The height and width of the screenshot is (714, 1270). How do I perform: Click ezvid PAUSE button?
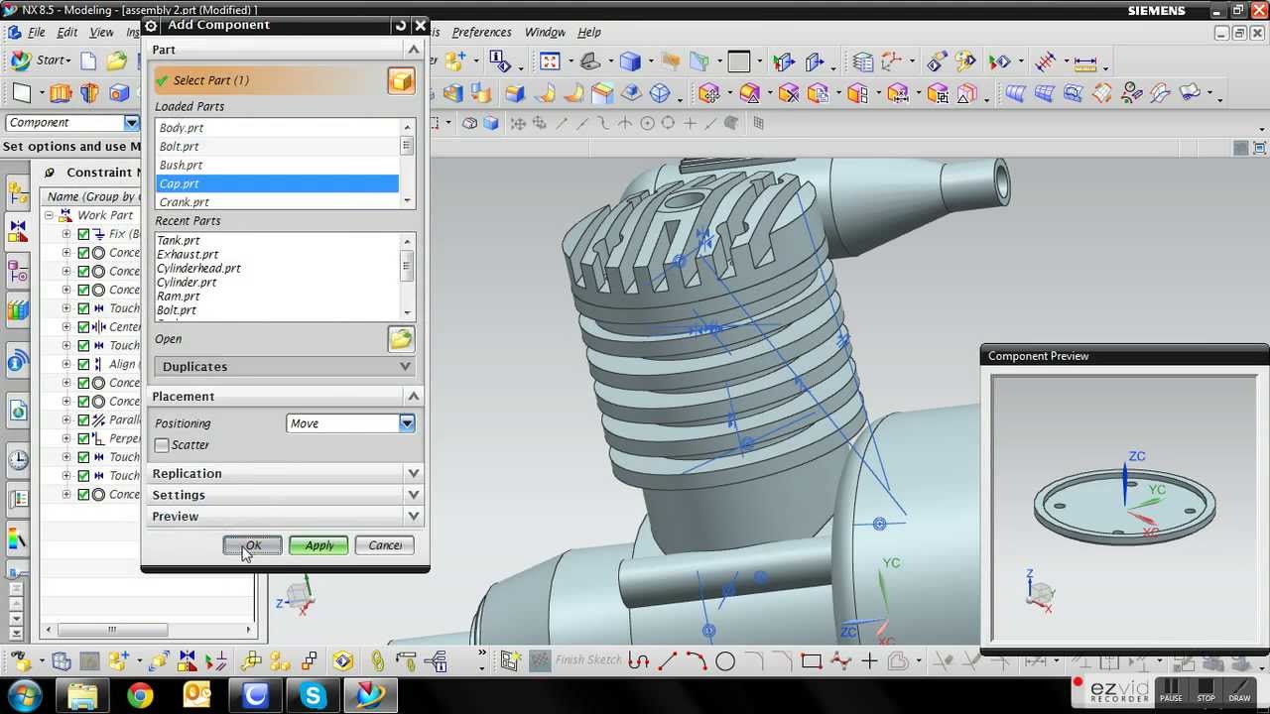[x=1172, y=690]
